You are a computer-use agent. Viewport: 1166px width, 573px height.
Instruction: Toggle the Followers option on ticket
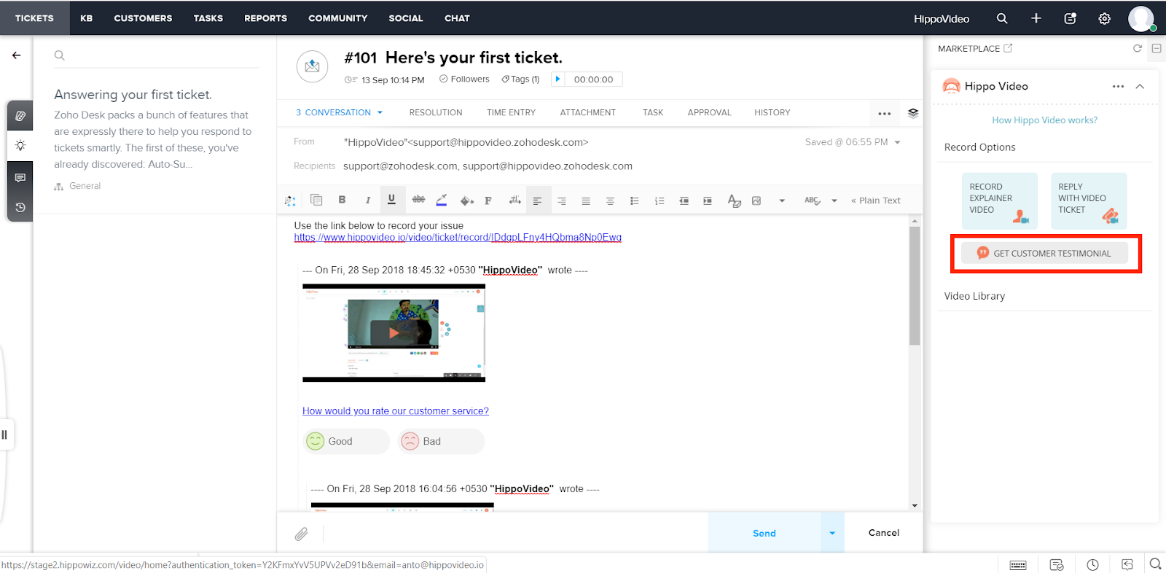click(464, 79)
